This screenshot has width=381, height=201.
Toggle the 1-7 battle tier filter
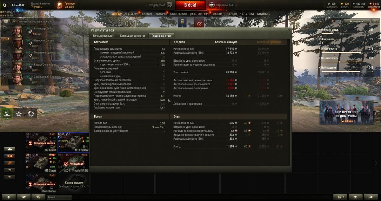(6, 114)
